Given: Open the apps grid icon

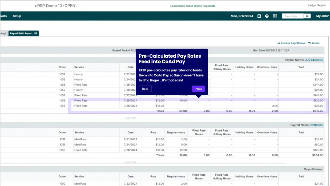Looking at the screenshot, I should tap(275, 16).
